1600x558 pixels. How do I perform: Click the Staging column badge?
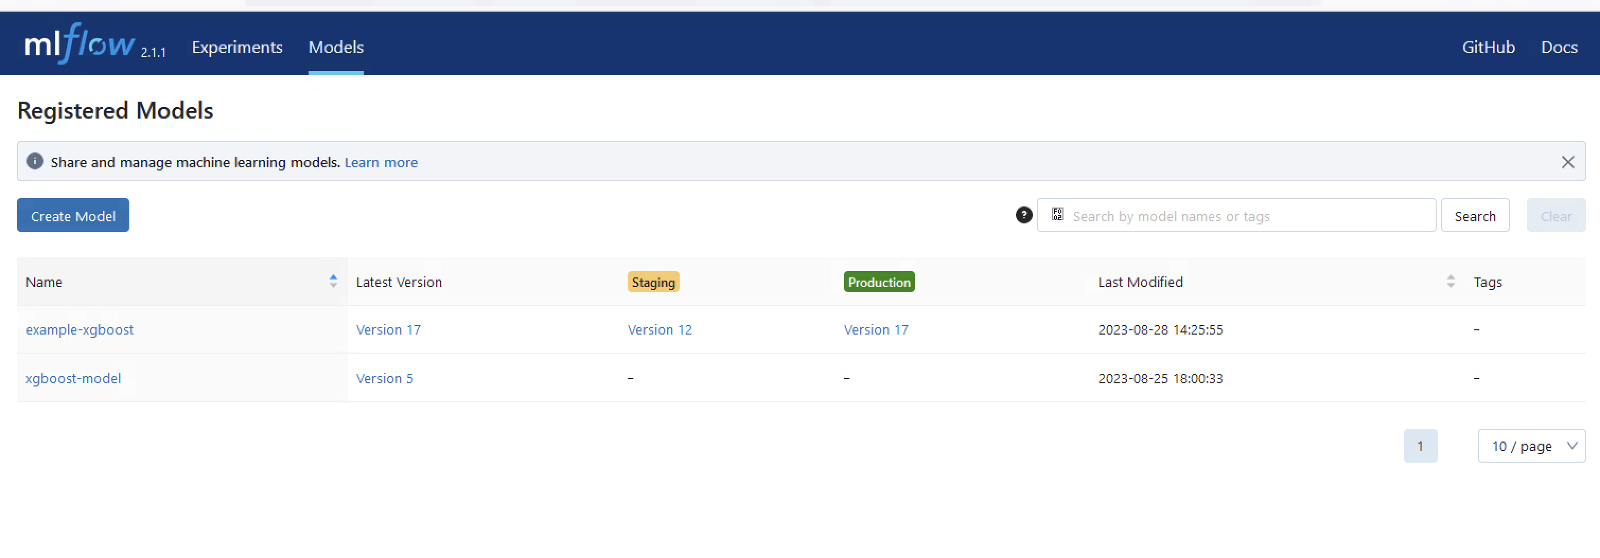coord(654,282)
